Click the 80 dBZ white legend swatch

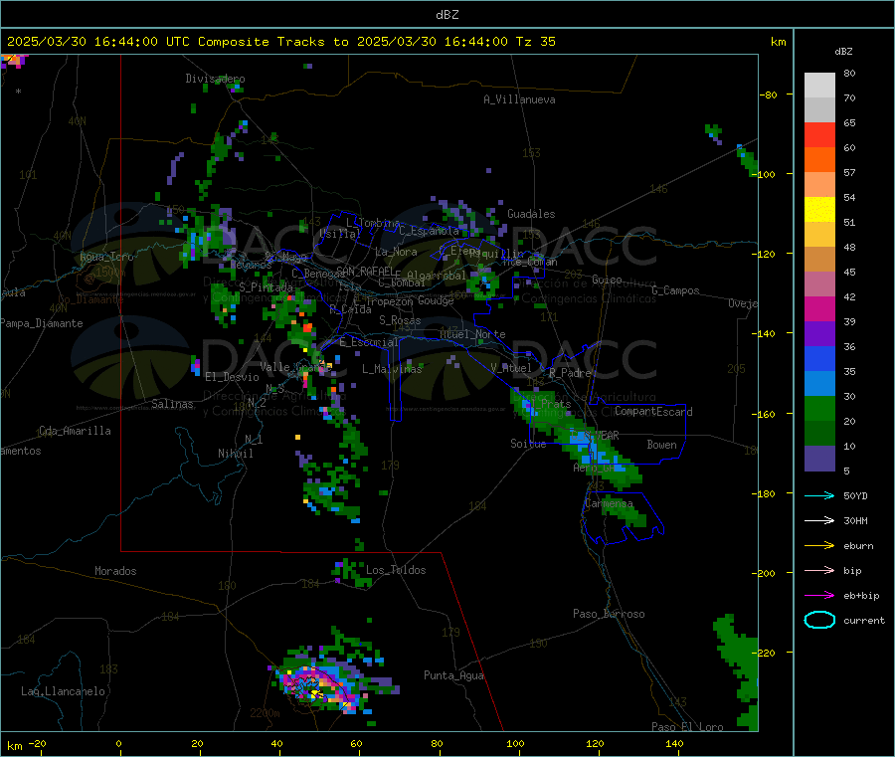(x=819, y=86)
